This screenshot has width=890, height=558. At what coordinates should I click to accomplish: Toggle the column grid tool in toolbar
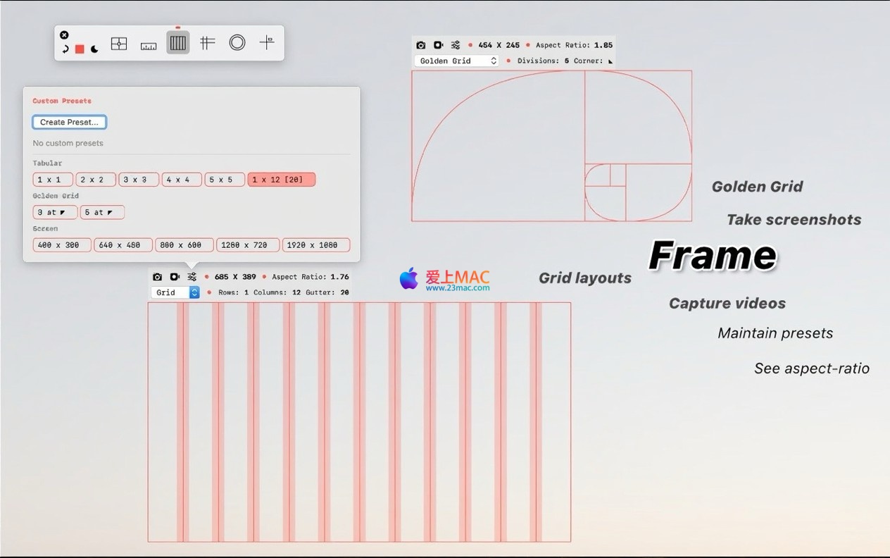pos(178,43)
